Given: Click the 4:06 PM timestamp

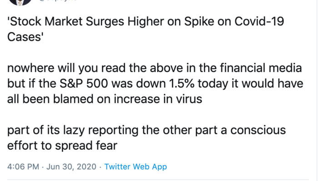Looking at the screenshot, I should click(23, 167).
